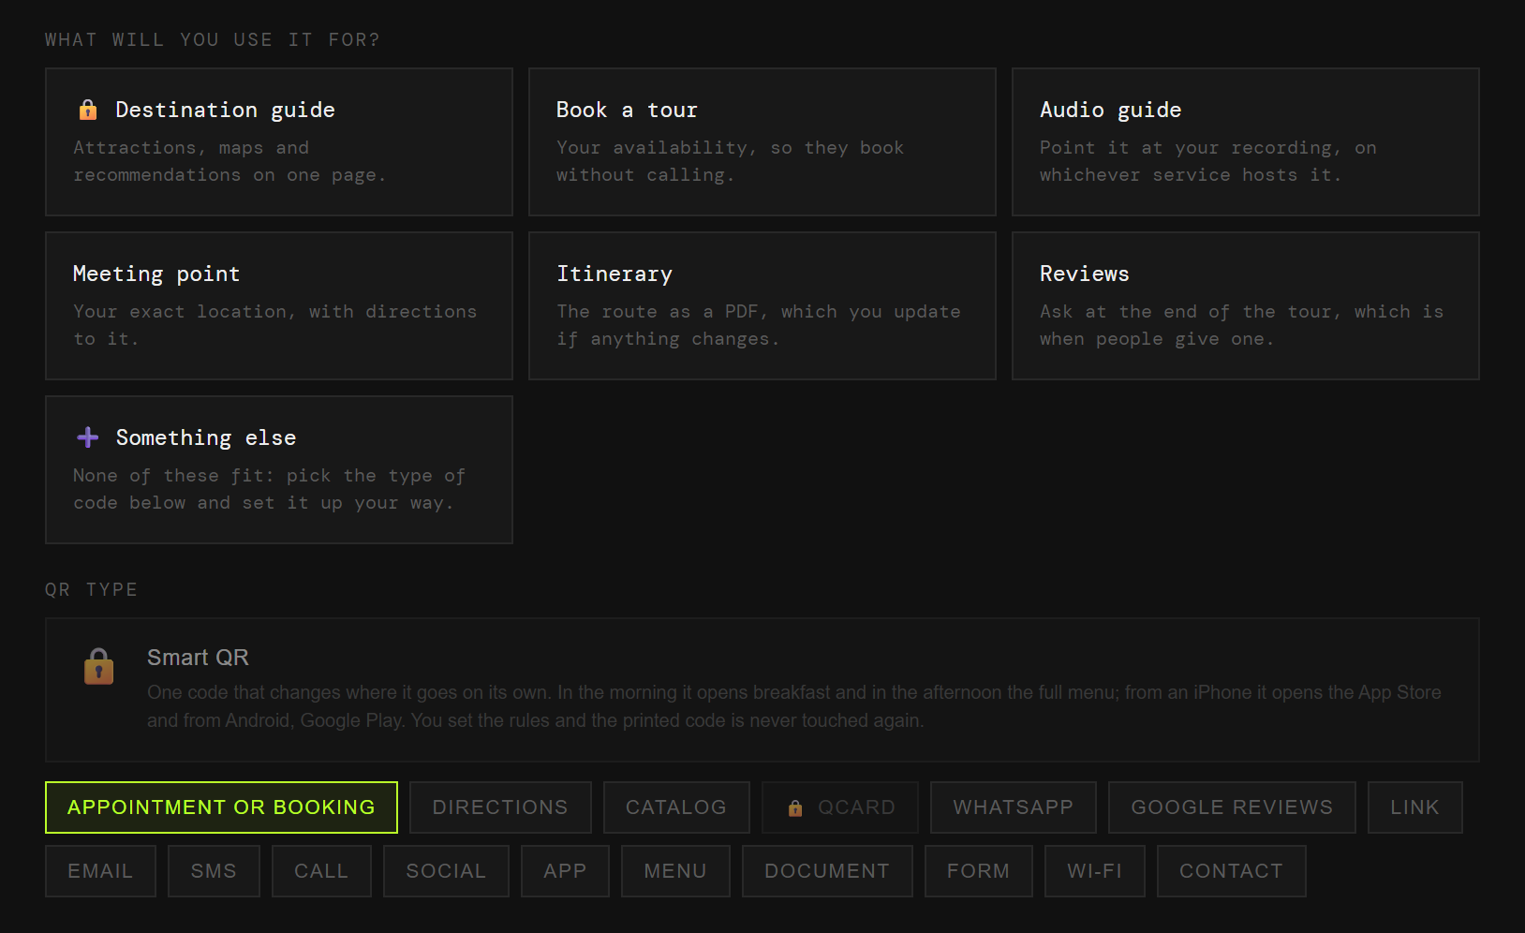
Task: Select the Book a tour card
Action: 762,141
